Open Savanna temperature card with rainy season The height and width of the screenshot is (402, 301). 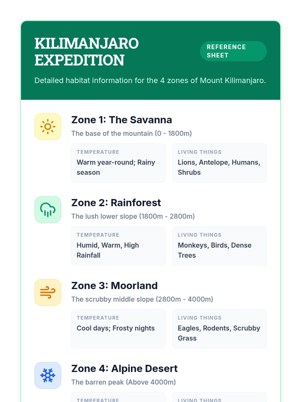click(x=118, y=163)
